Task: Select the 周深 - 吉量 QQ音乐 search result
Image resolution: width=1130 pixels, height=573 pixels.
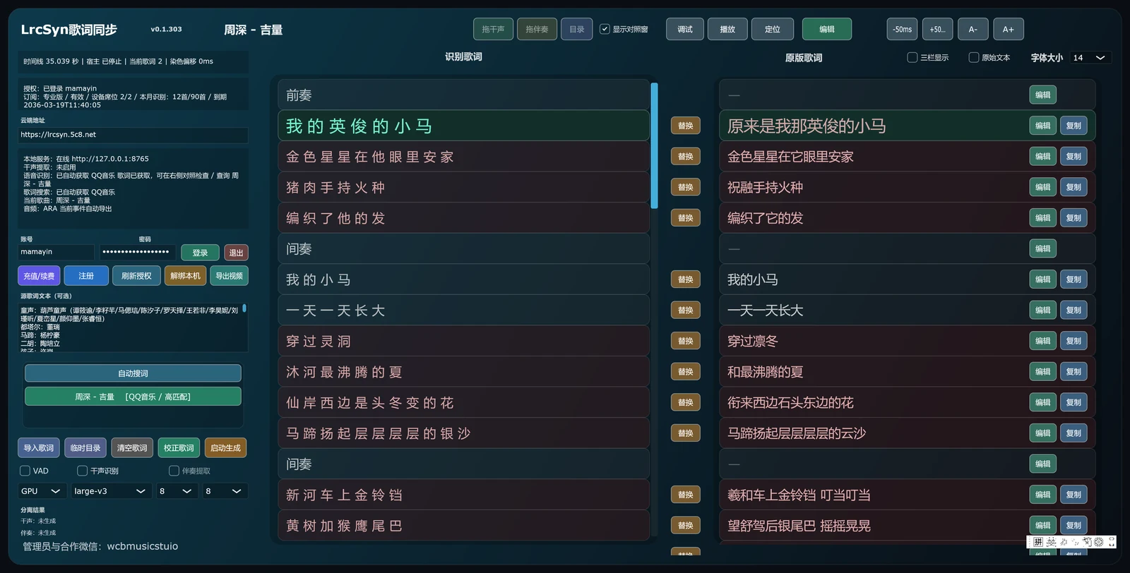Action: click(x=133, y=397)
